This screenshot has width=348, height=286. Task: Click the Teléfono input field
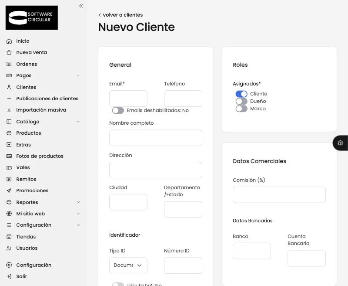coord(183,99)
